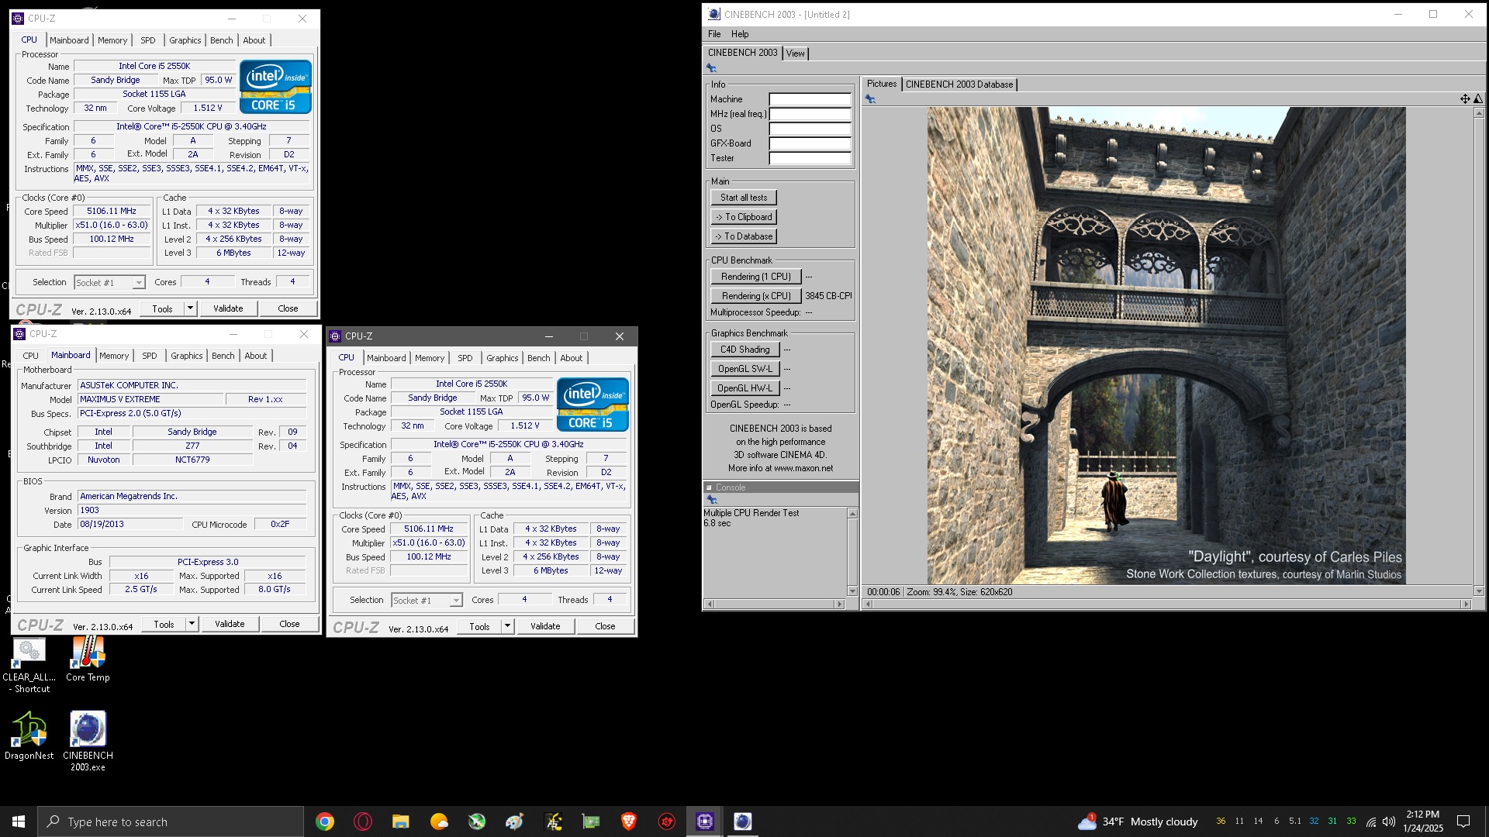Click the pin icon below the CINEBENCH 2003 tab
Viewport: 1489px width, 837px height.
coord(711,68)
